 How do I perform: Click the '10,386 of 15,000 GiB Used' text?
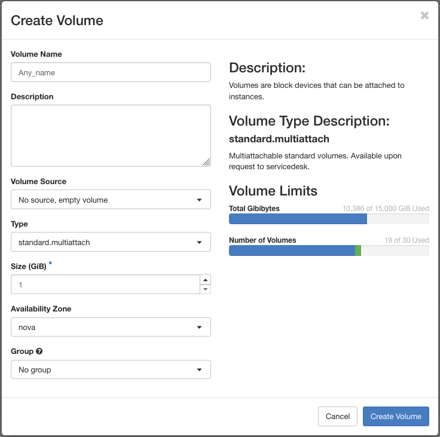pos(386,209)
